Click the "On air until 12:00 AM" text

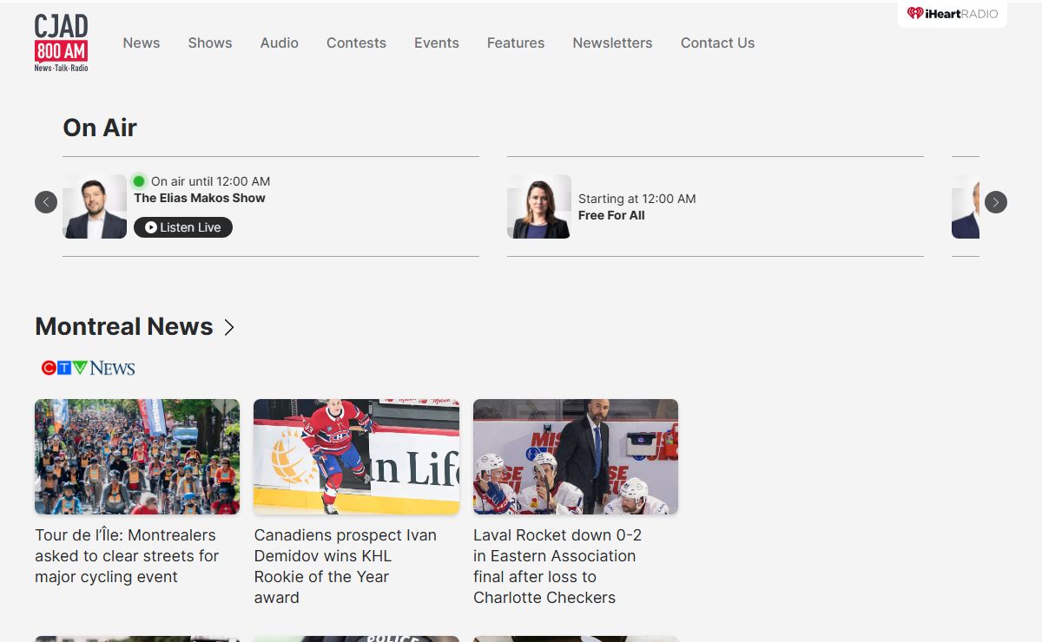pos(210,181)
